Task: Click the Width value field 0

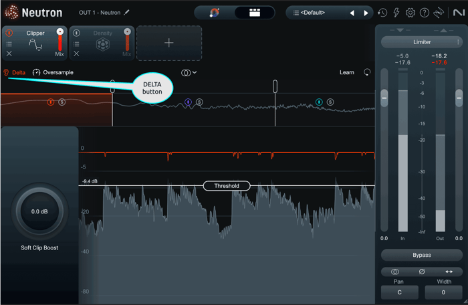Action: 443,292
